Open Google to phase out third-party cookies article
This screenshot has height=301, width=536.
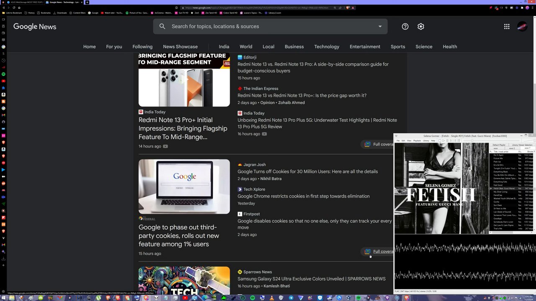click(179, 236)
